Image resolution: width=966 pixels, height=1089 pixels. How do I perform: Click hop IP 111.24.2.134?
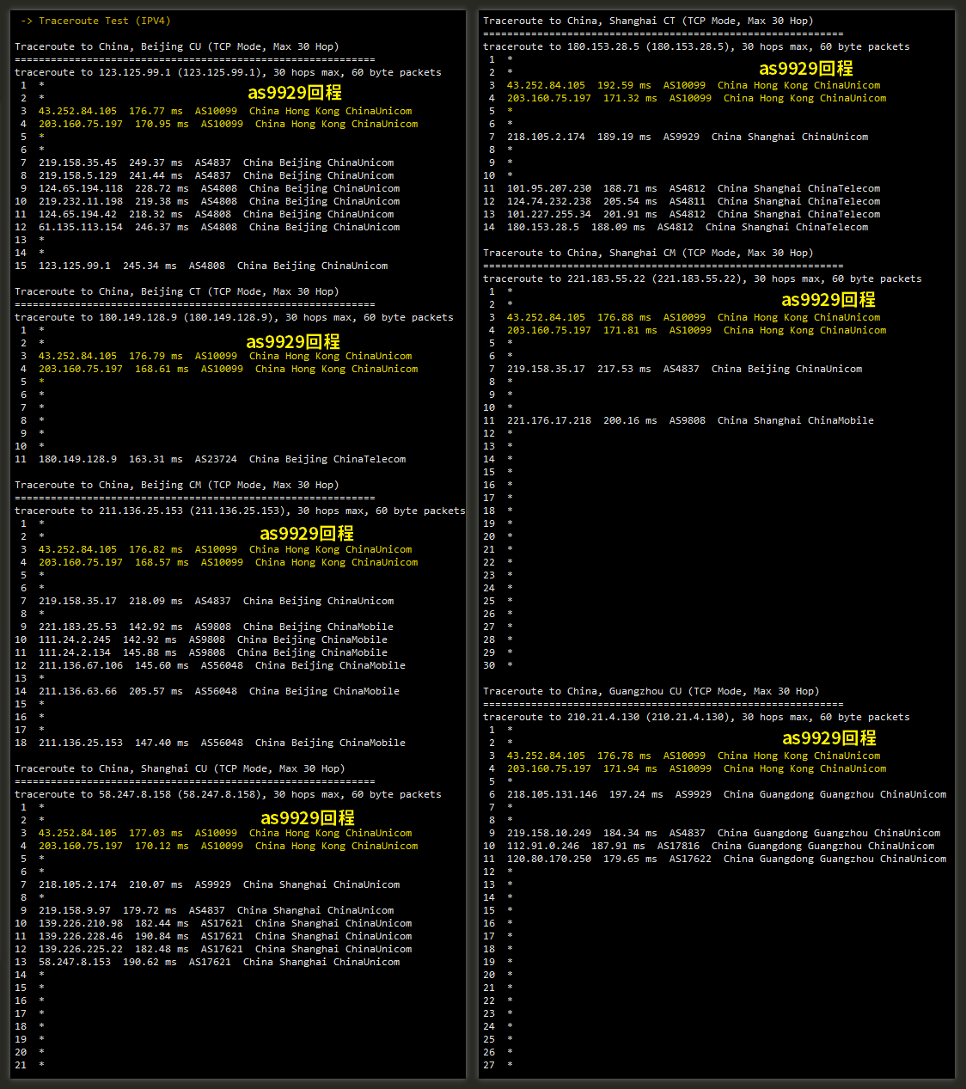pos(75,652)
